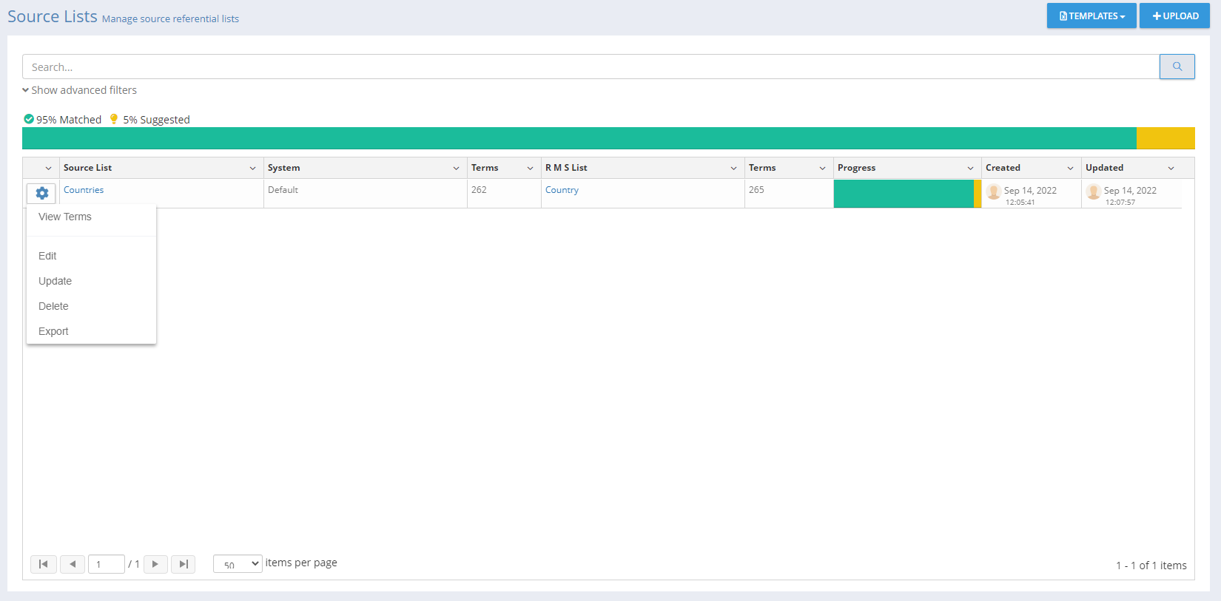Click the creator avatar in Created column
Screen dimensions: 1221x601
[994, 192]
